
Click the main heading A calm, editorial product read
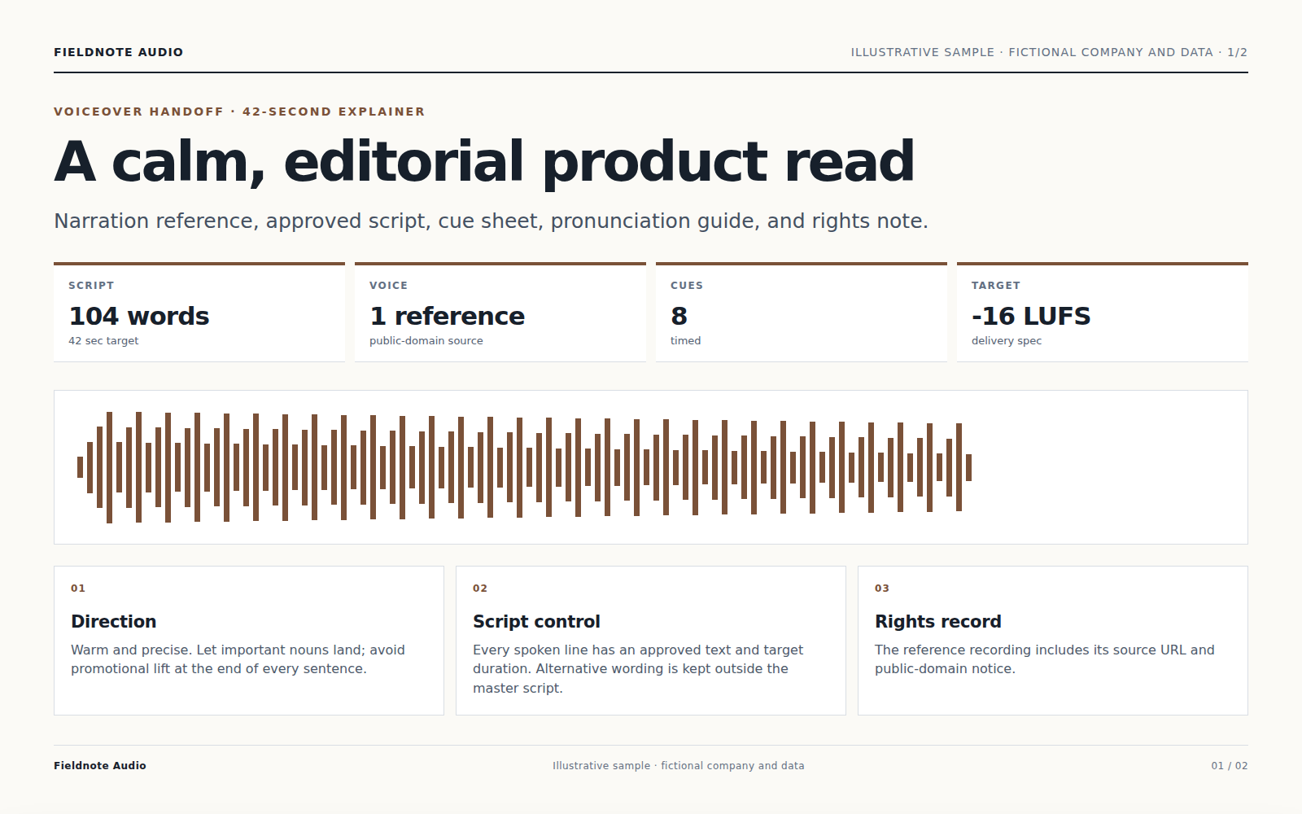(485, 161)
